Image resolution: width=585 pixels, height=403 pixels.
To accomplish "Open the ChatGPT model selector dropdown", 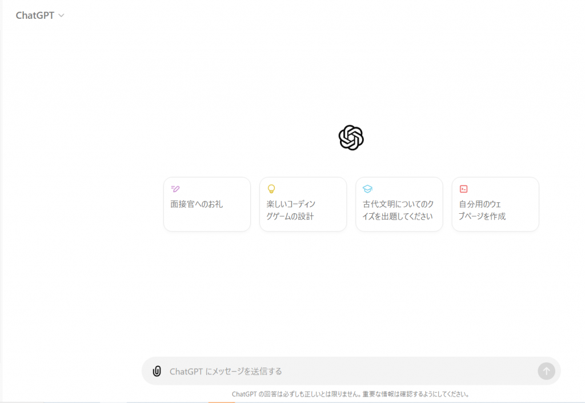I will (x=40, y=15).
